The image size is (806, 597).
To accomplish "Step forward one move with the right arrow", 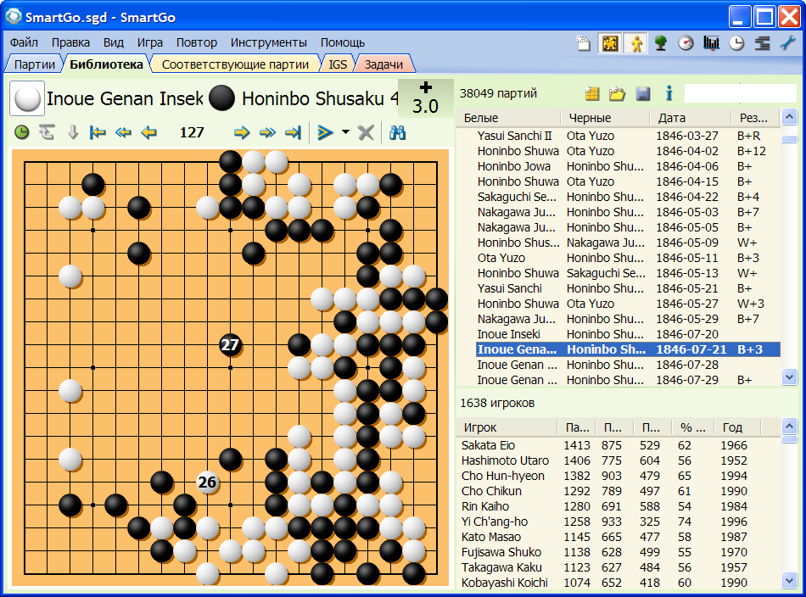I will (x=242, y=132).
